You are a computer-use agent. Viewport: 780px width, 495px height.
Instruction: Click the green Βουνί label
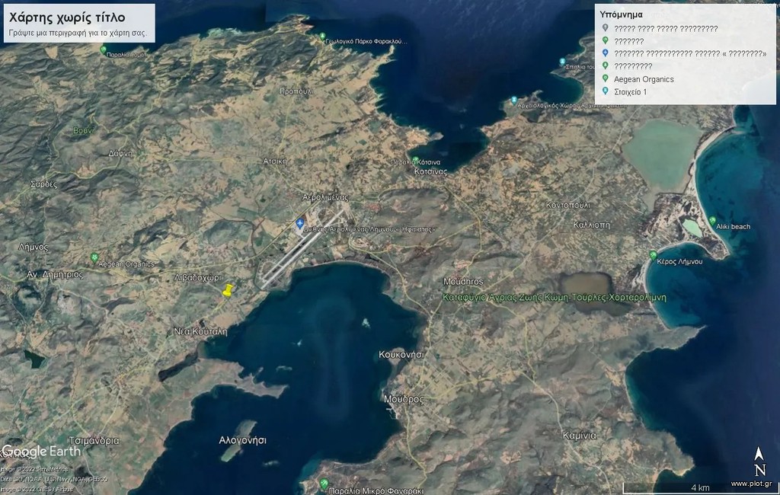[83, 131]
